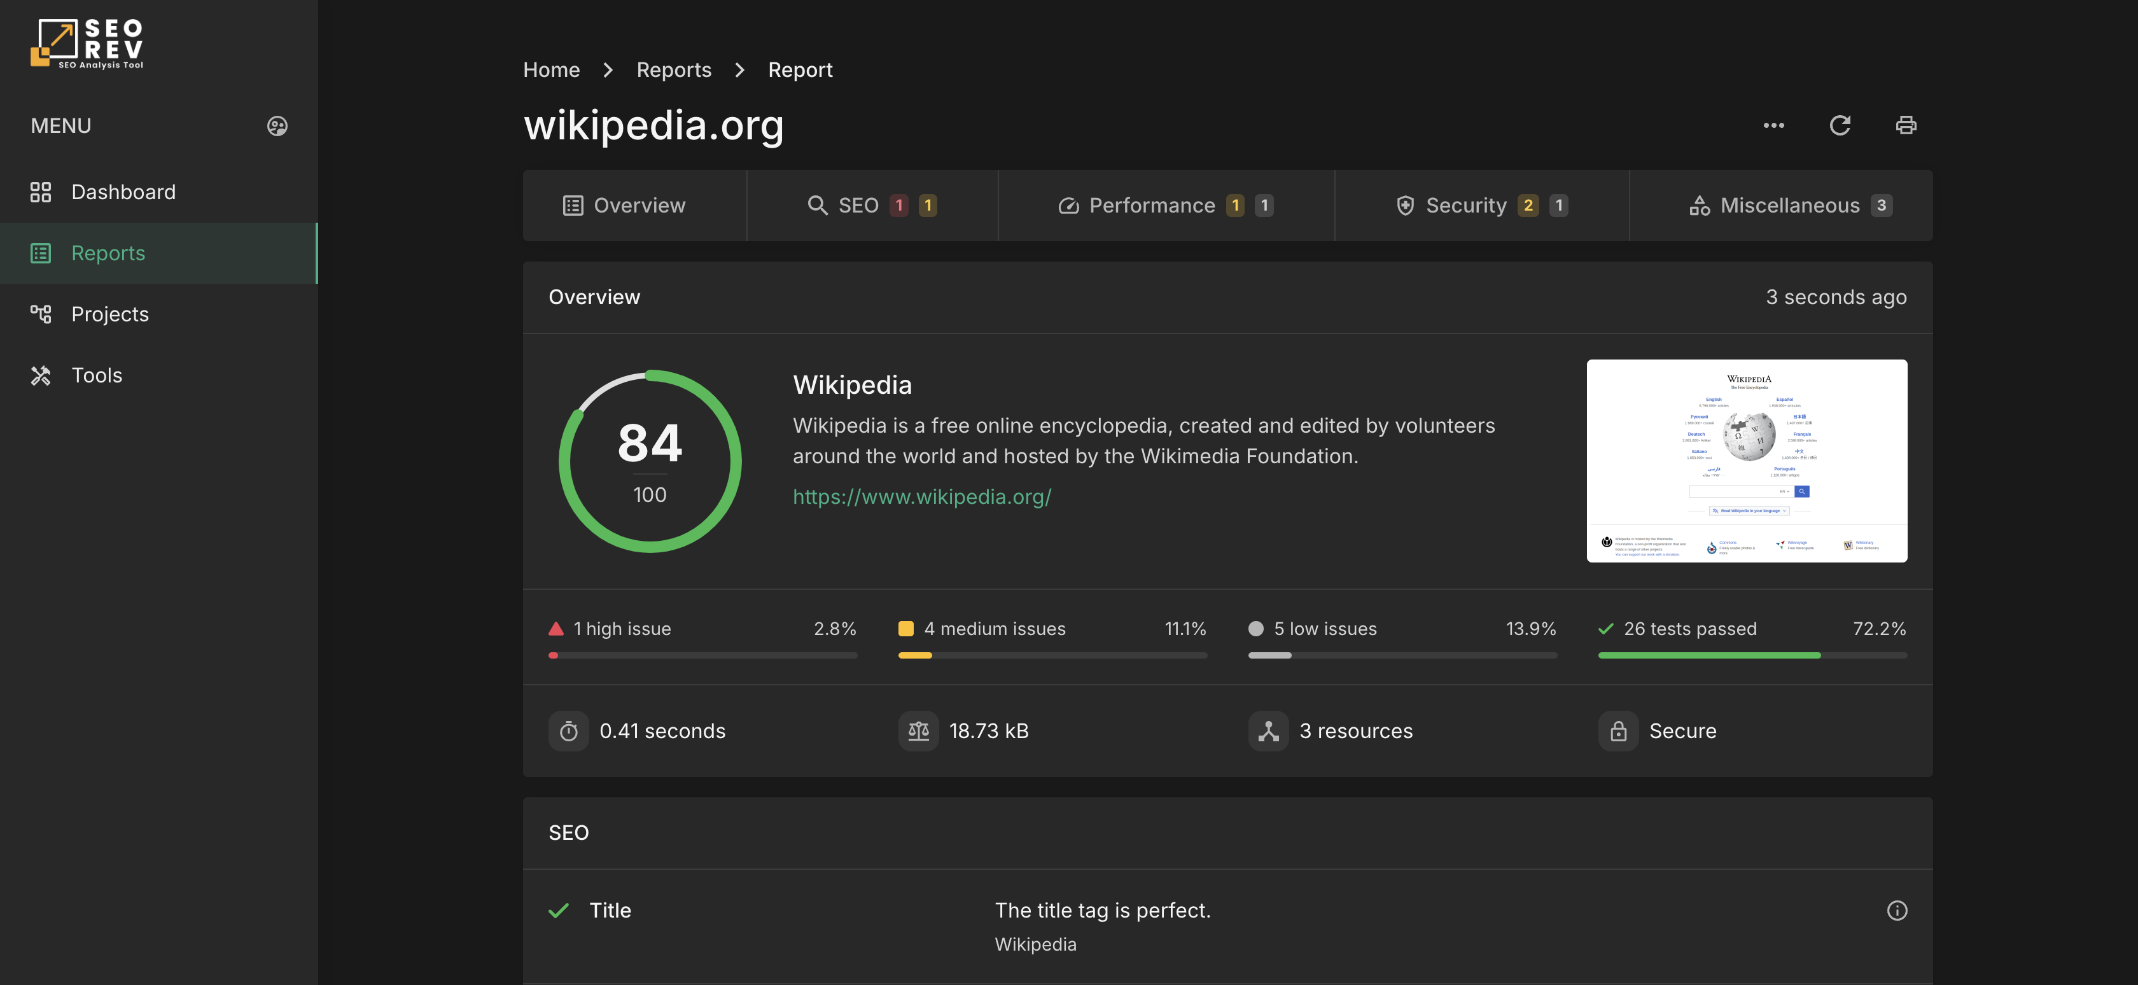Viewport: 2138px width, 985px height.
Task: Click the 72.2% tests passed percentage
Action: 1879,629
